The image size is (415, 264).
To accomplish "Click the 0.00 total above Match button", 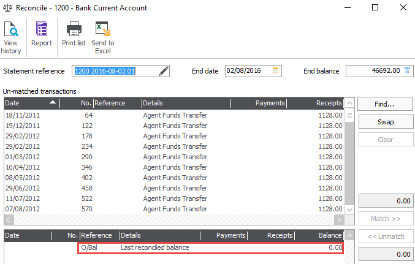I will [386, 201].
